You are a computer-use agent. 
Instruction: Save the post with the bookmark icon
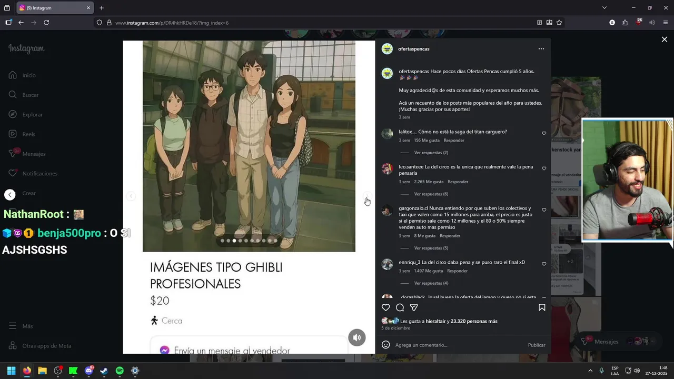(x=542, y=307)
